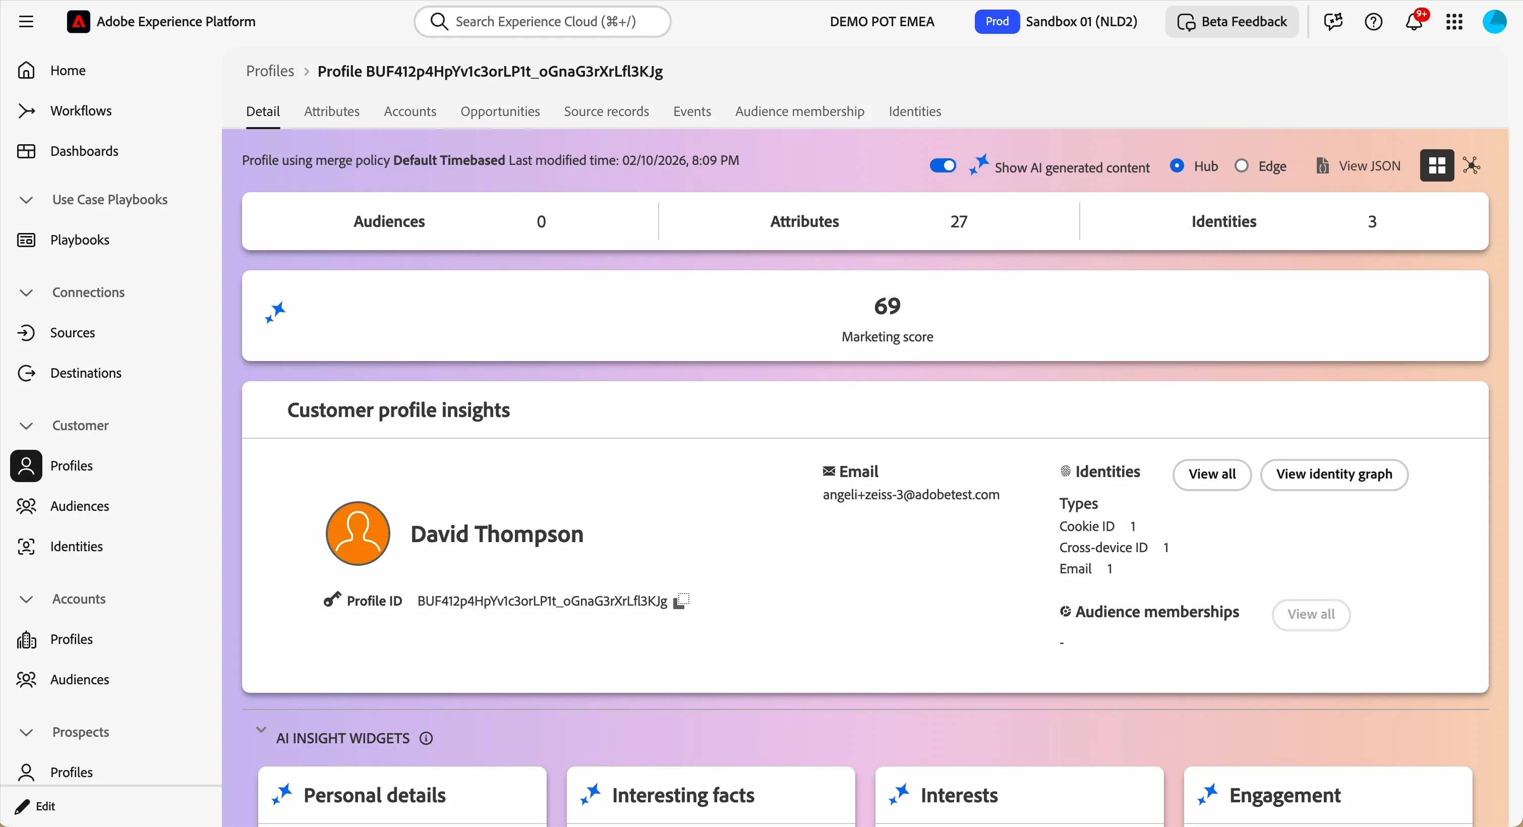The width and height of the screenshot is (1523, 827).
Task: Click the email angeli+zeiss-3@adobetest.com
Action: click(x=911, y=495)
